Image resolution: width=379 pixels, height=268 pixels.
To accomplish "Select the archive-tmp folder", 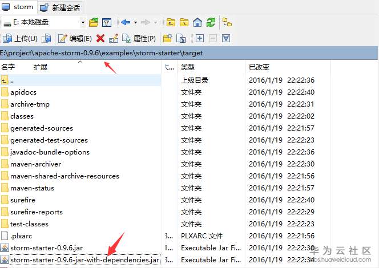I will [30, 104].
